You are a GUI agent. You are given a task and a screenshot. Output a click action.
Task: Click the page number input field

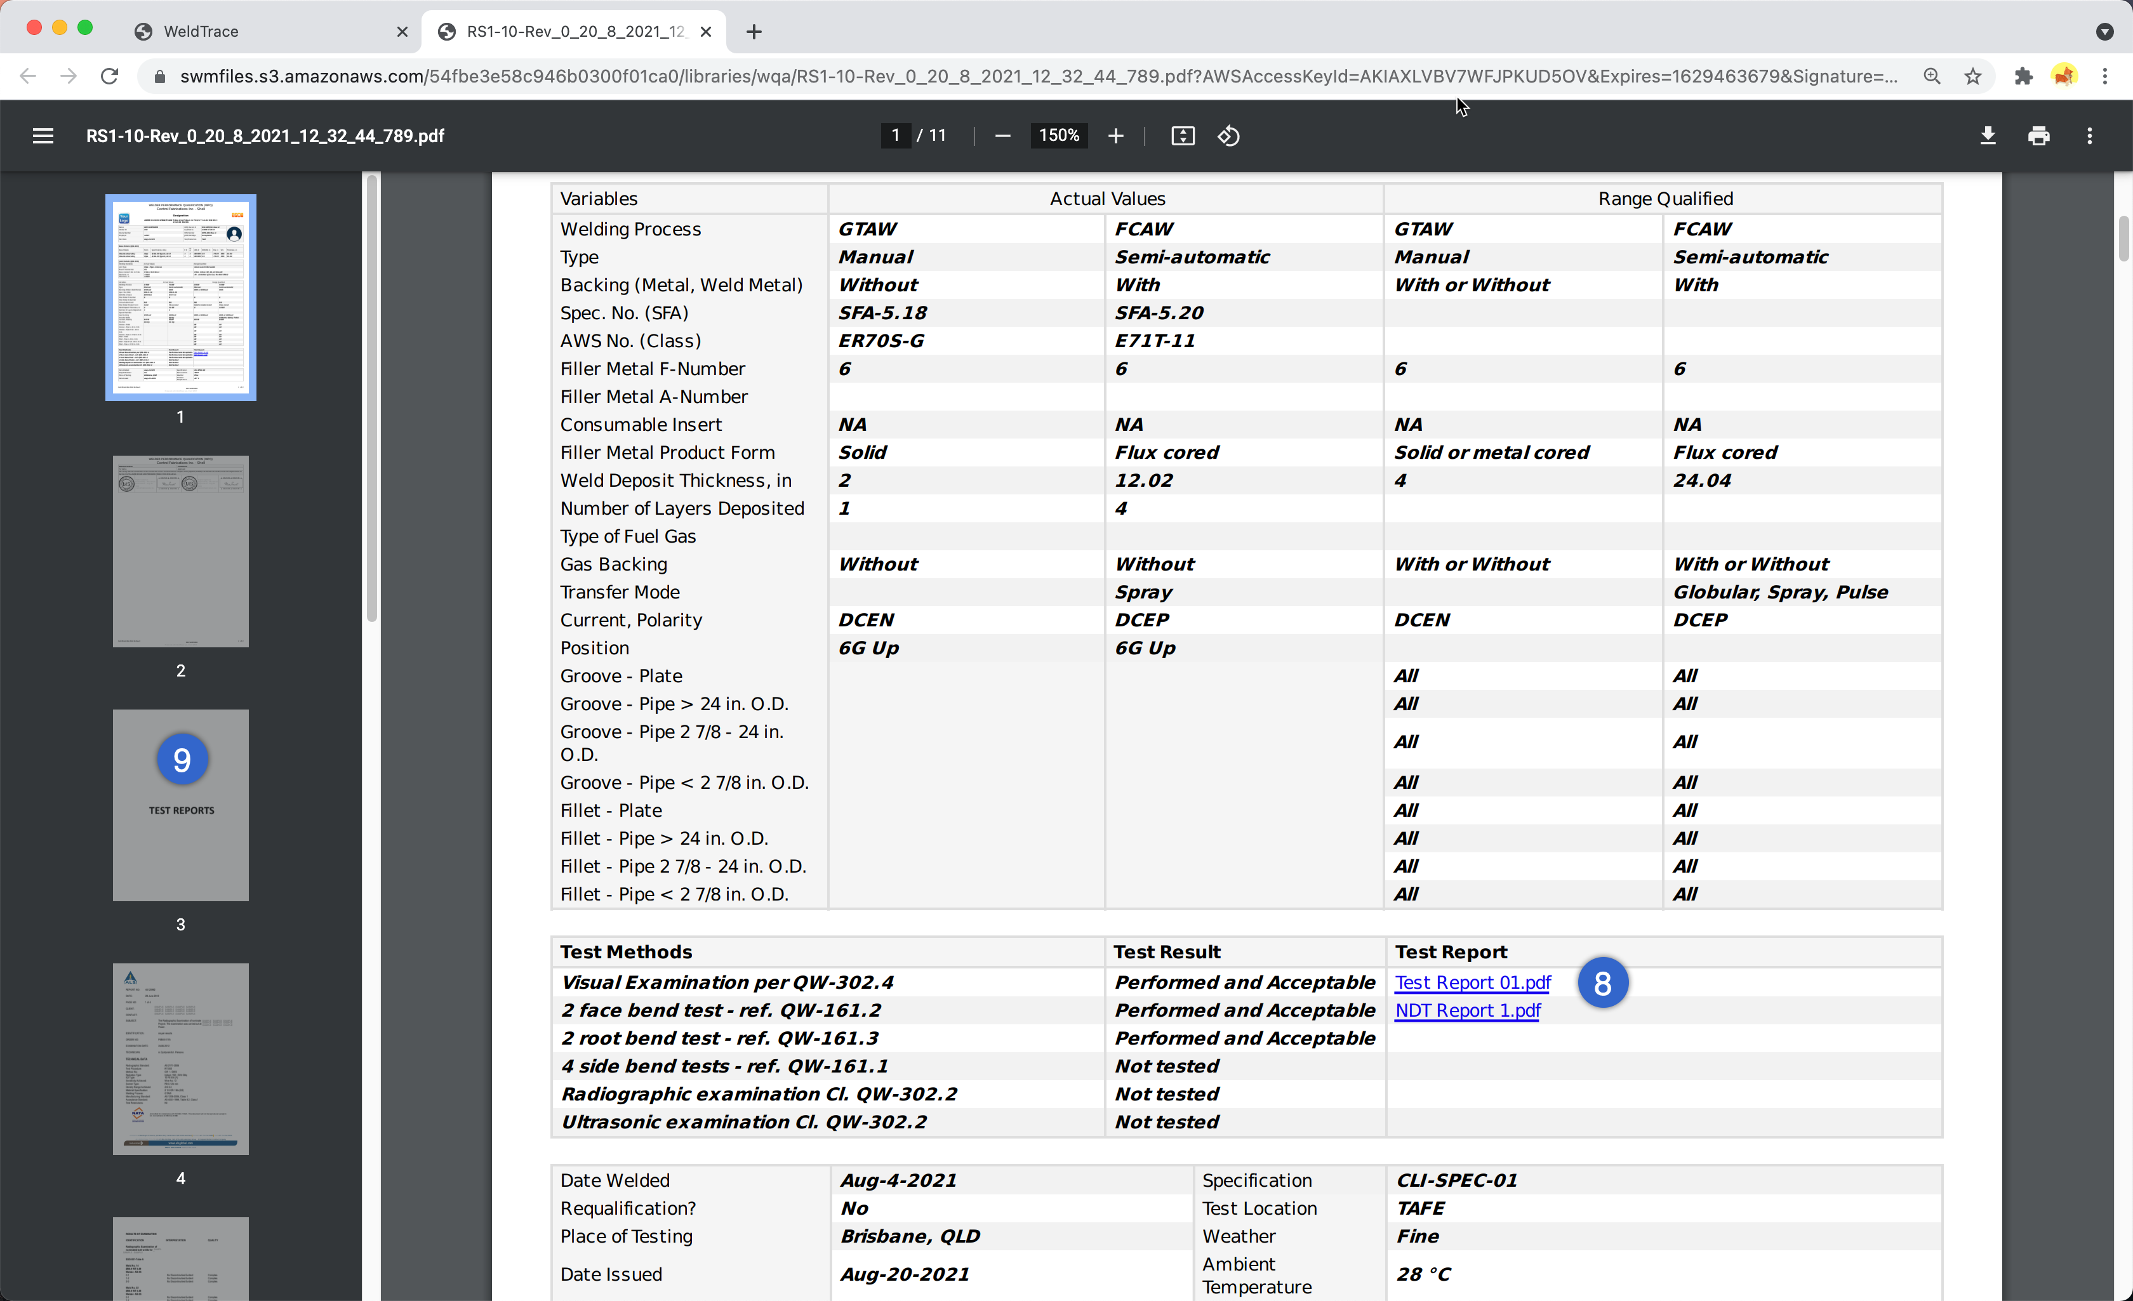click(x=895, y=136)
